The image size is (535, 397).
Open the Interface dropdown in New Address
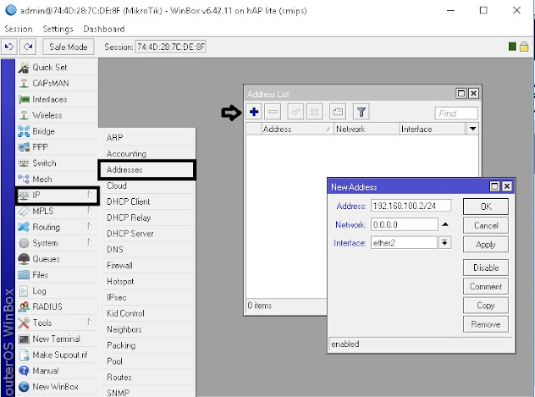445,243
